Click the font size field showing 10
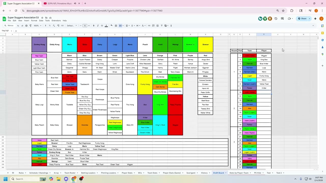The height and width of the screenshot is (183, 326). click(x=85, y=26)
